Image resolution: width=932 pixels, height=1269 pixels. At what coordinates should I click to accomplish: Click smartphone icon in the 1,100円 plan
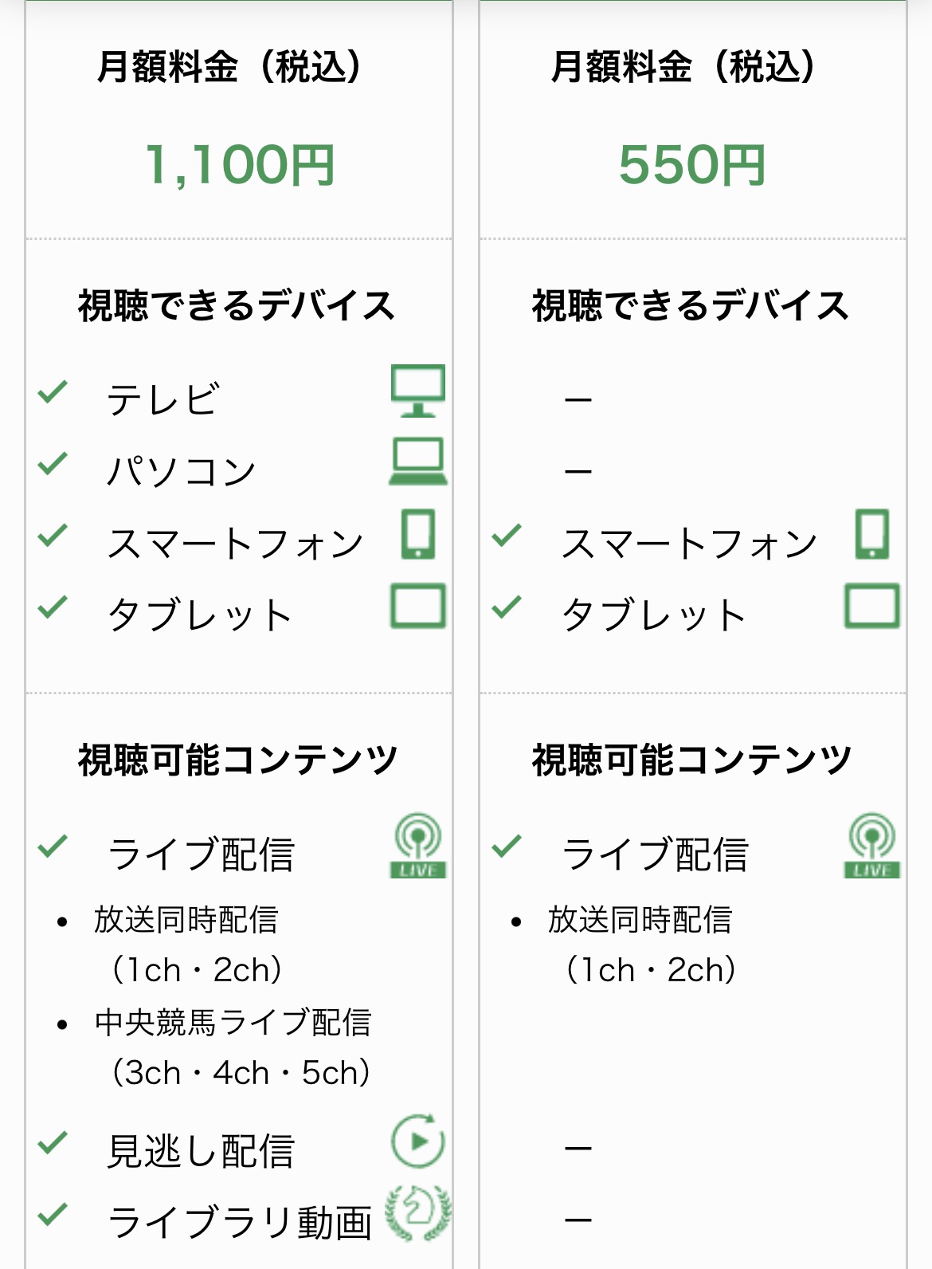pos(418,533)
